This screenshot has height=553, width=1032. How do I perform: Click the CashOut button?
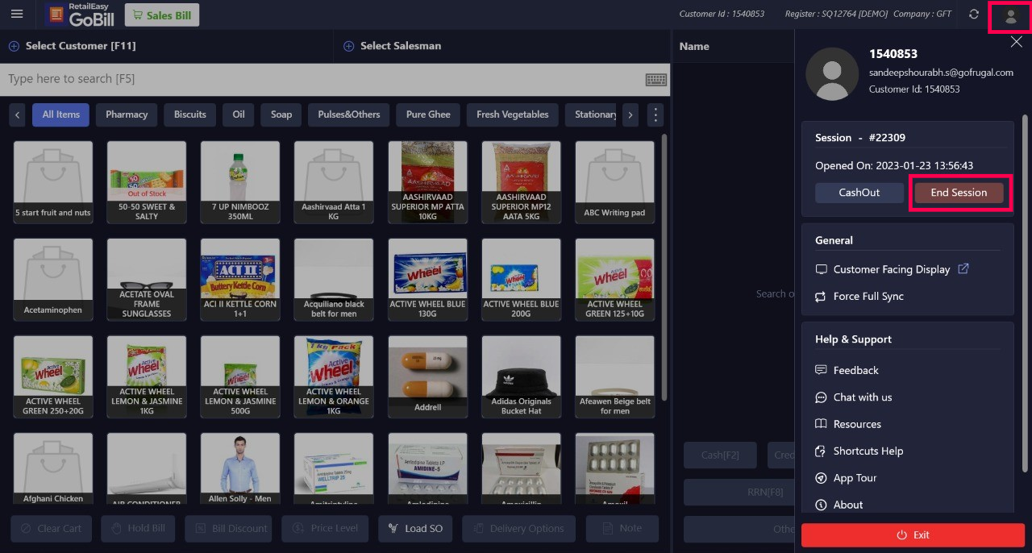(x=859, y=193)
